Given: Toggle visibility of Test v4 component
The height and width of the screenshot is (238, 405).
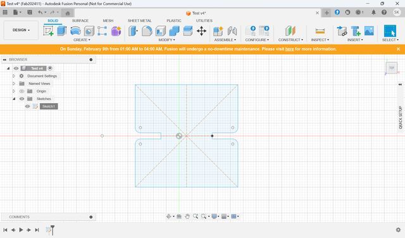Looking at the screenshot, I should click(16, 68).
